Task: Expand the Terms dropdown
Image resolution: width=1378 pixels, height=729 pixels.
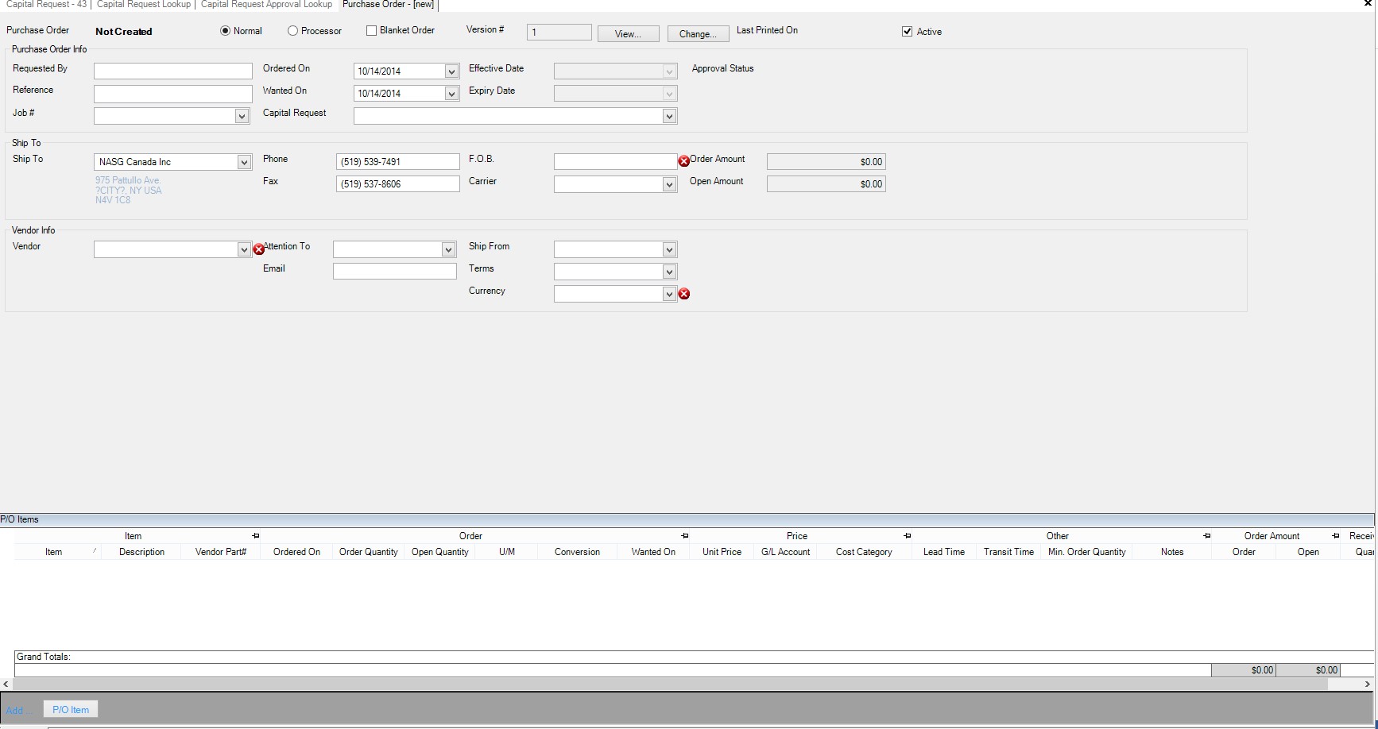Action: 670,272
